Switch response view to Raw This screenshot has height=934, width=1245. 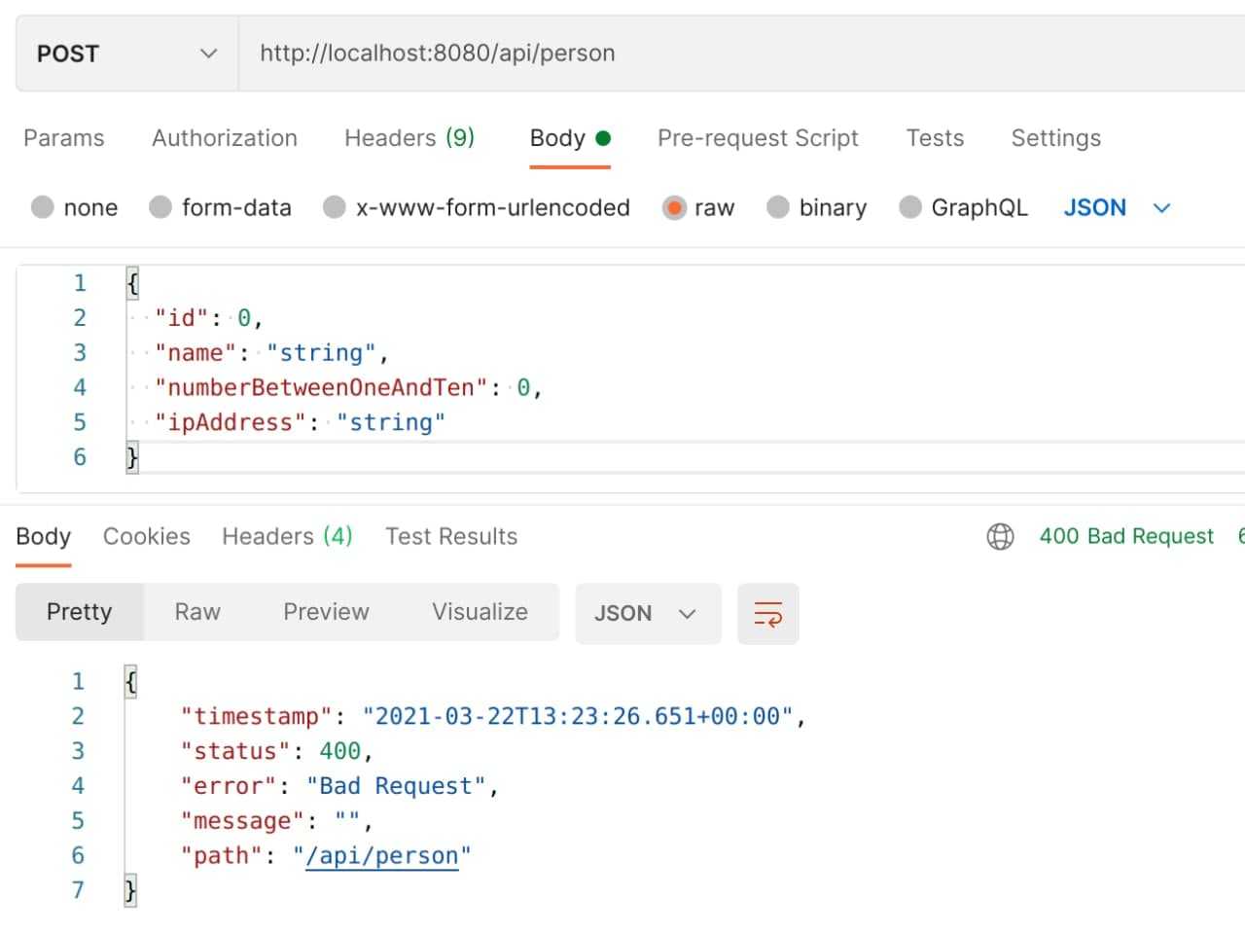[197, 612]
